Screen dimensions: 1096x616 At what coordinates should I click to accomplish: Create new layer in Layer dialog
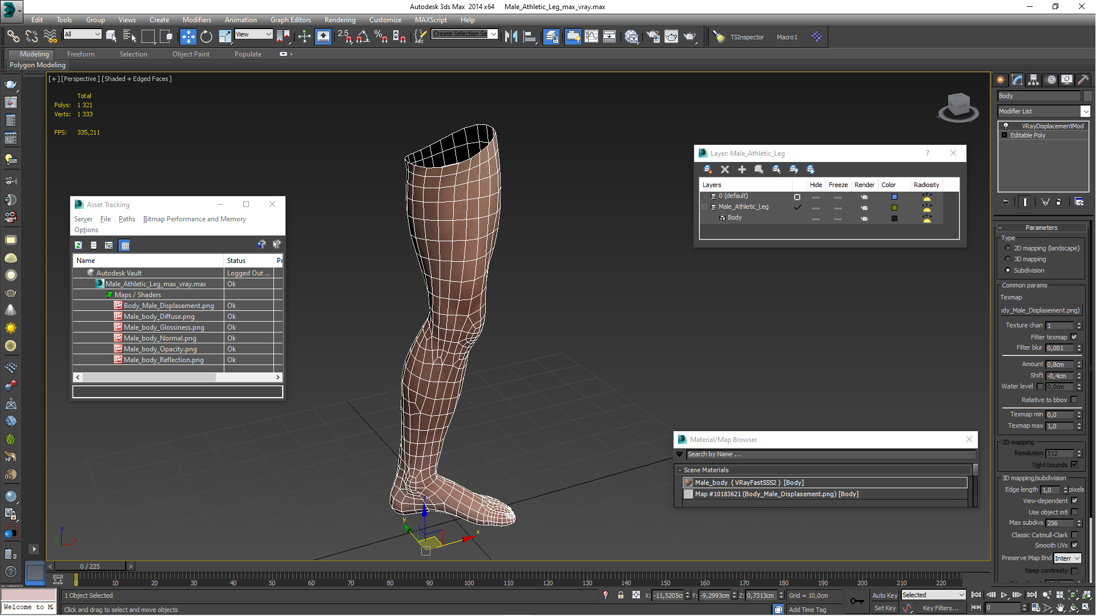[x=708, y=169]
